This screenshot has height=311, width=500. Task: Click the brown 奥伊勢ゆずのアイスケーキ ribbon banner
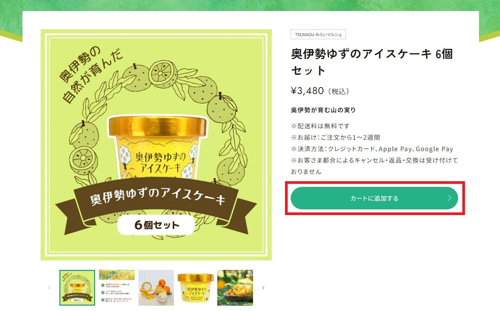tap(157, 199)
